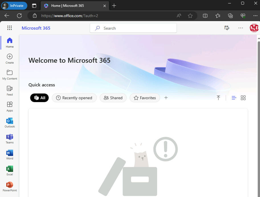This screenshot has height=197, width=260.
Task: Launch Teams from the sidebar
Action: pyautogui.click(x=10, y=139)
